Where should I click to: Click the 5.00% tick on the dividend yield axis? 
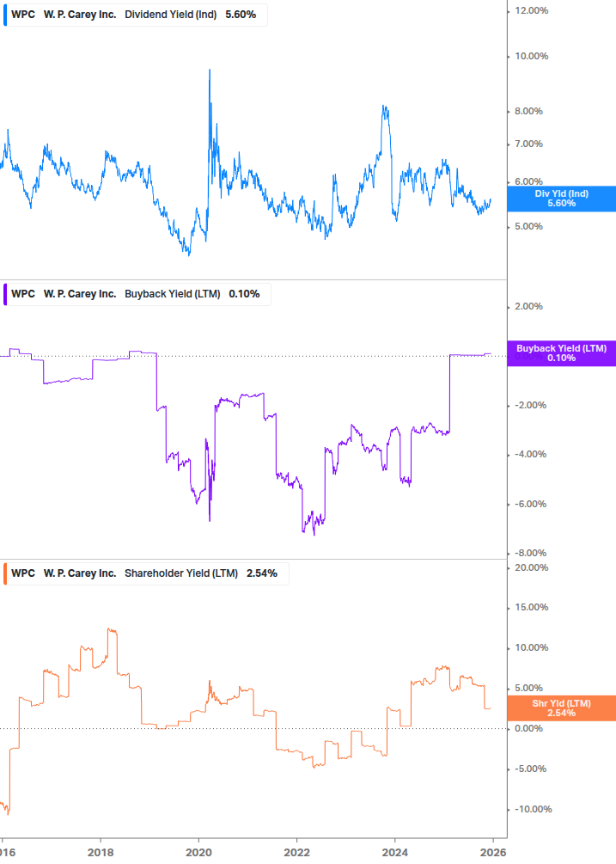point(528,226)
